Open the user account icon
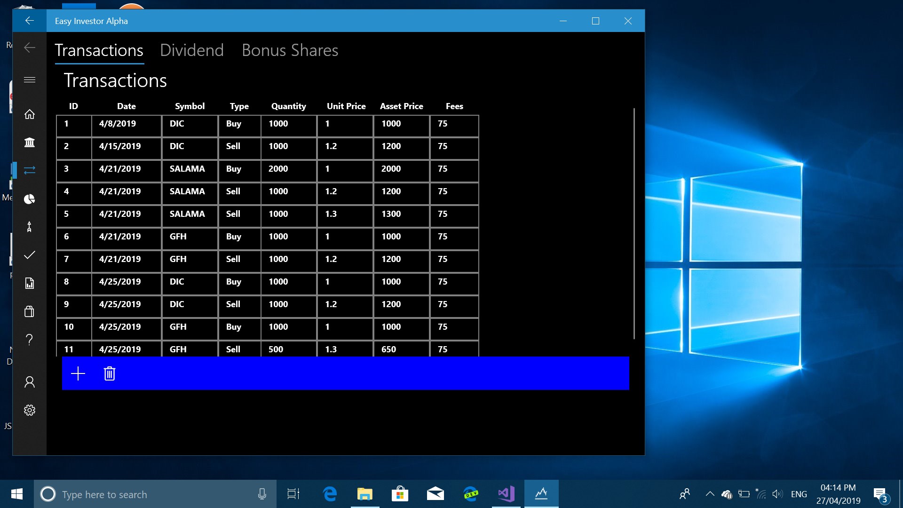Viewport: 903px width, 508px height. pos(30,382)
